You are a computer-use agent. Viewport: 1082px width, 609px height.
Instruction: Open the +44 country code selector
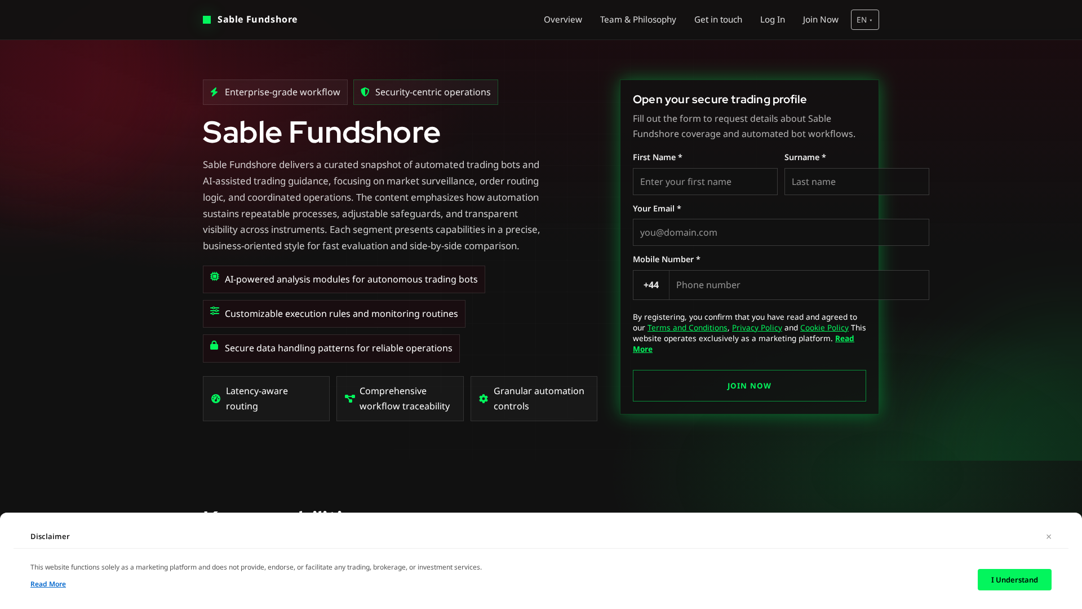click(x=651, y=285)
